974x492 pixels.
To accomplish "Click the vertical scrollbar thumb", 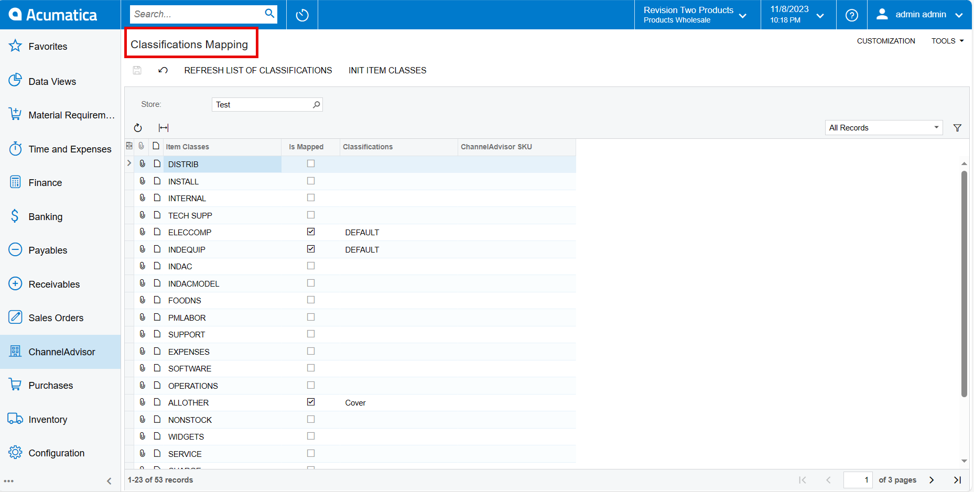I will click(964, 283).
